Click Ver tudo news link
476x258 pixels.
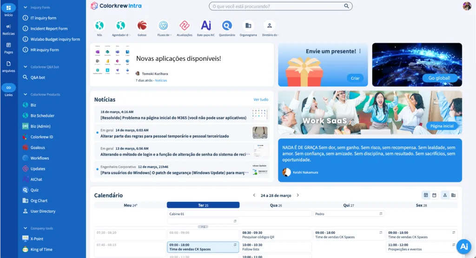point(261,99)
